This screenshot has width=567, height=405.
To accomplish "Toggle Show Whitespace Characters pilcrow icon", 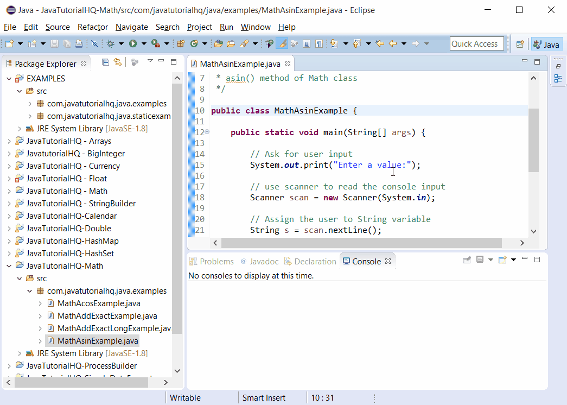I will (319, 44).
